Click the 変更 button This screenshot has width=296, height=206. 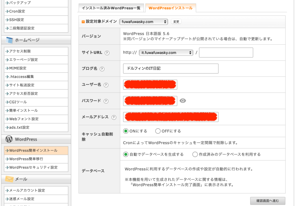pyautogui.click(x=176, y=22)
